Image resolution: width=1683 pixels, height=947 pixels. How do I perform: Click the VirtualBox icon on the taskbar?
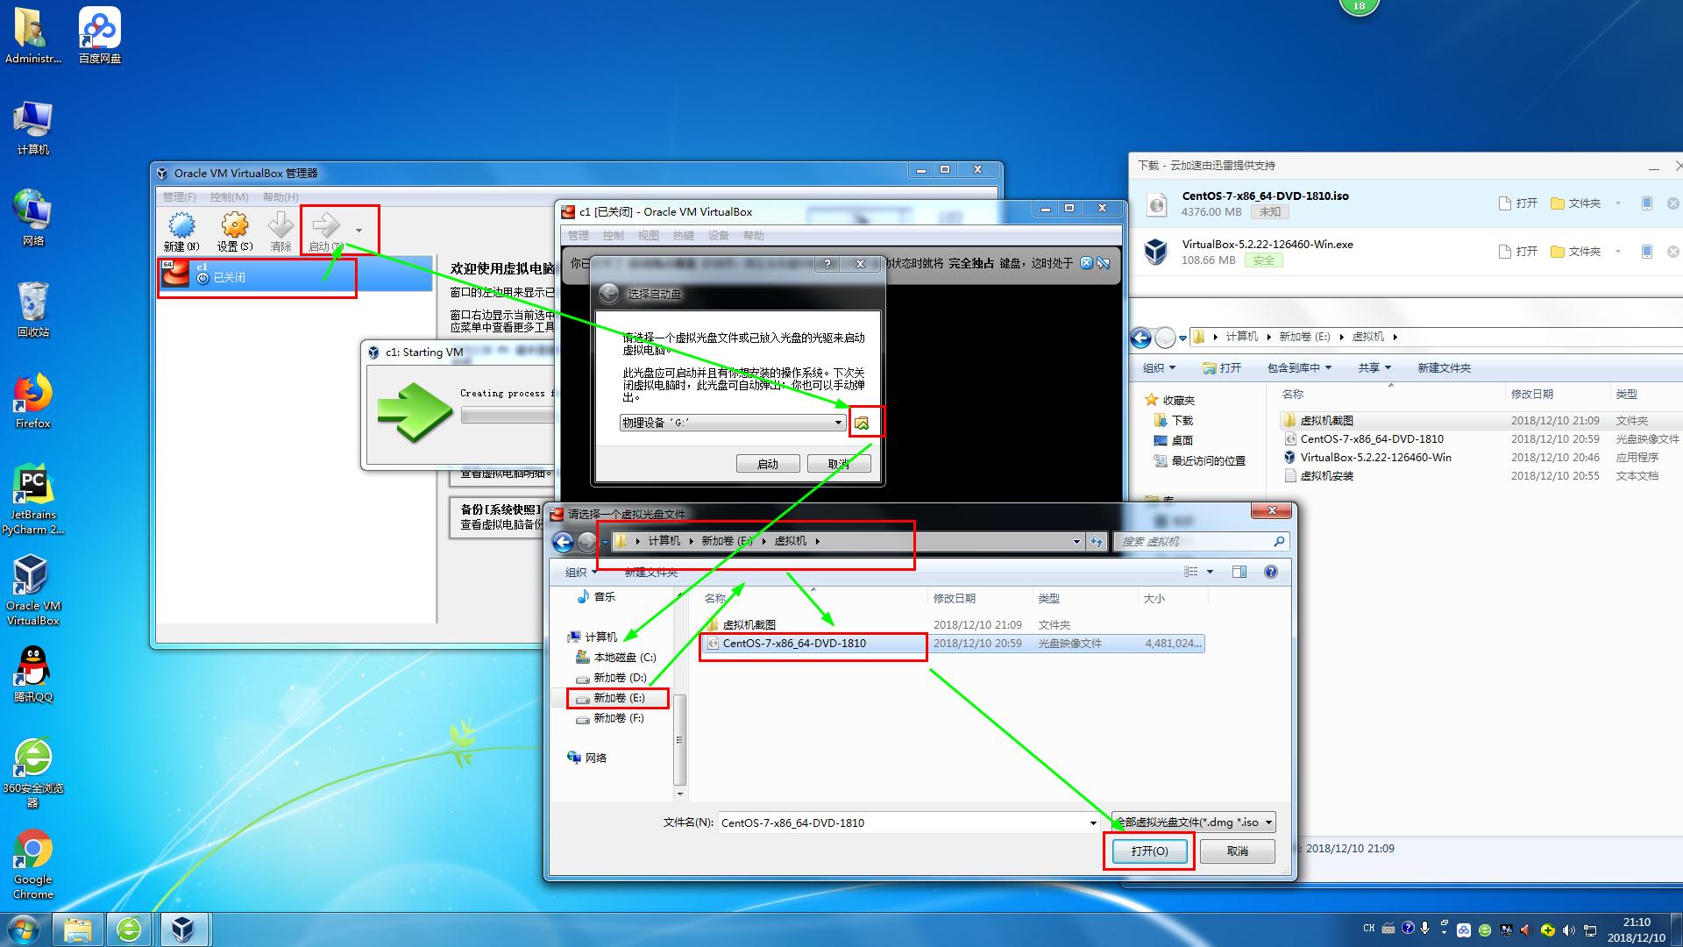[183, 929]
